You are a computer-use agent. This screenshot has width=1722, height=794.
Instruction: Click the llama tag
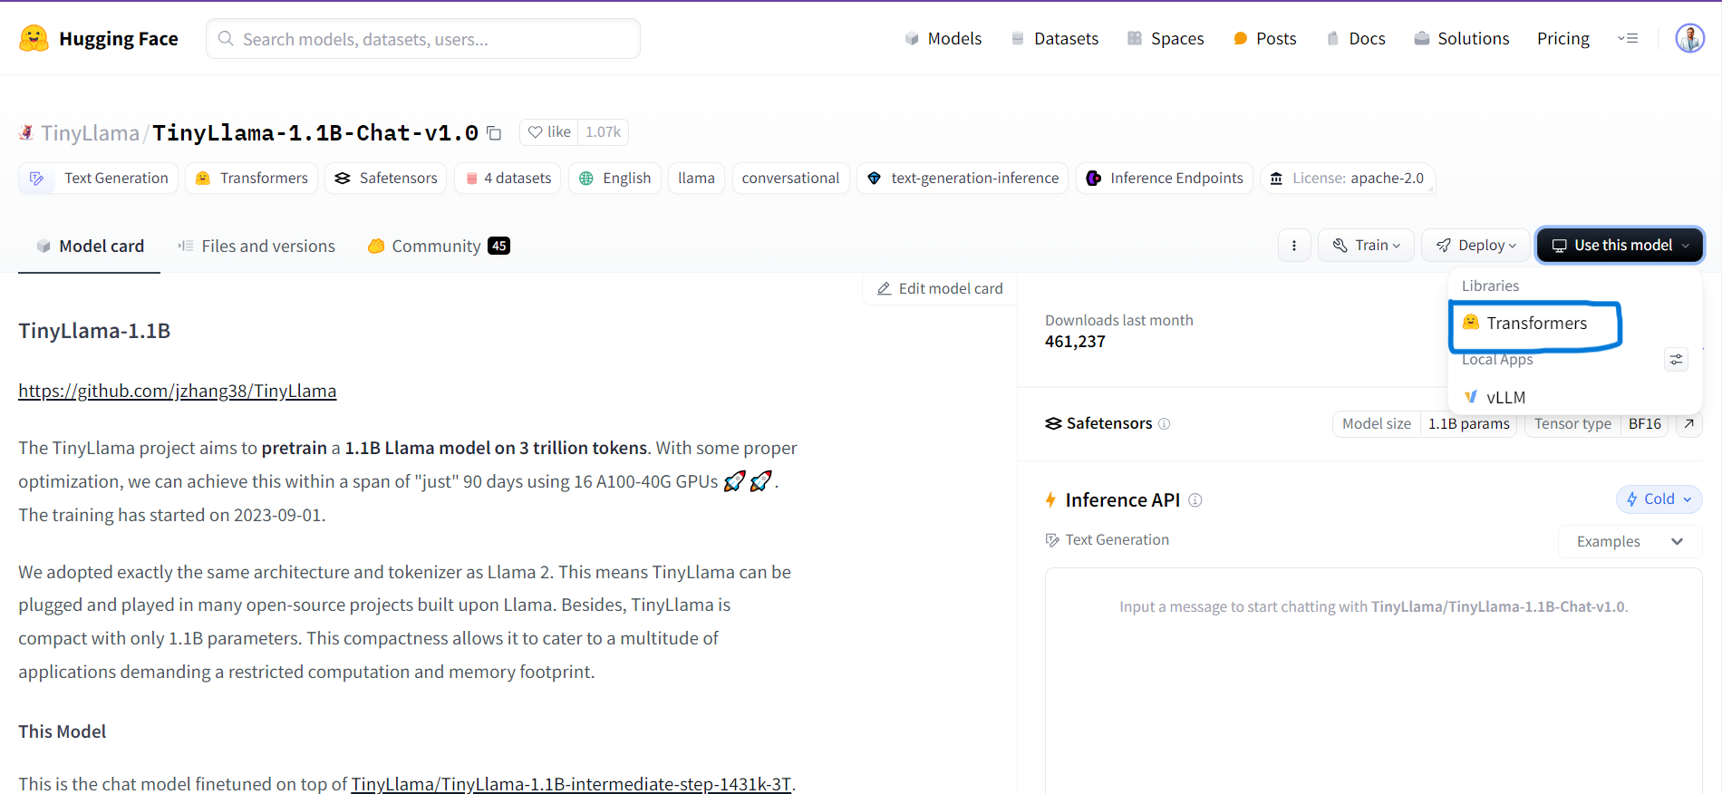[x=696, y=179]
